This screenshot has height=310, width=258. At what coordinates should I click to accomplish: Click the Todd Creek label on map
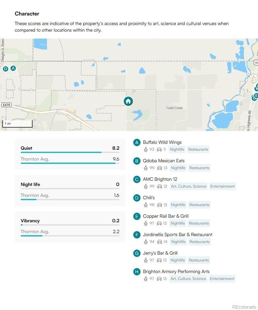(174, 108)
